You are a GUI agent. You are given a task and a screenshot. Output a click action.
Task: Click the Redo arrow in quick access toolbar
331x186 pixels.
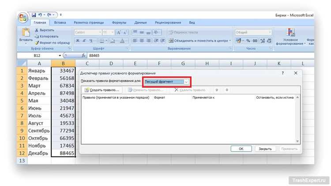point(49,15)
